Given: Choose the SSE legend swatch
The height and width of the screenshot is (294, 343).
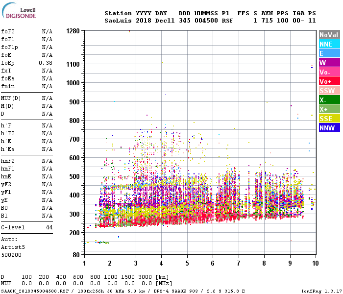Looking at the screenshot, I should [329, 119].
